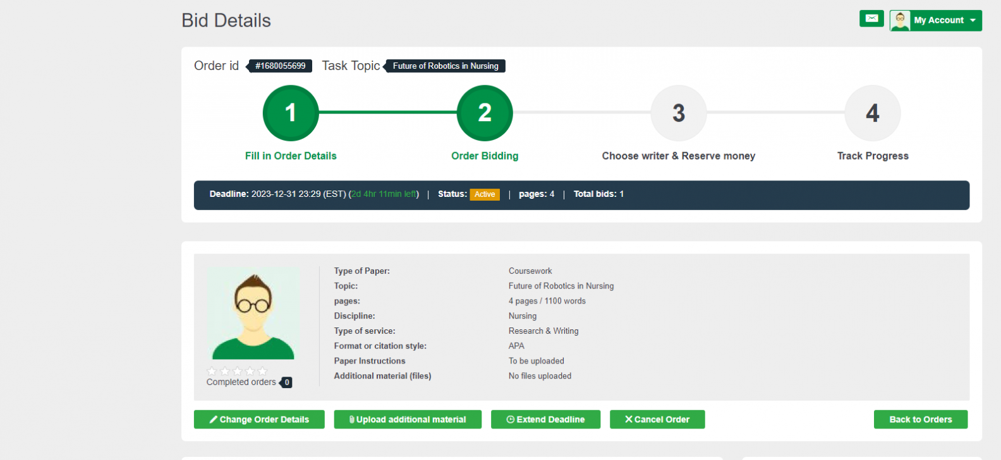Click the Change Order Details button
Viewport: 1001px width, 460px height.
259,420
